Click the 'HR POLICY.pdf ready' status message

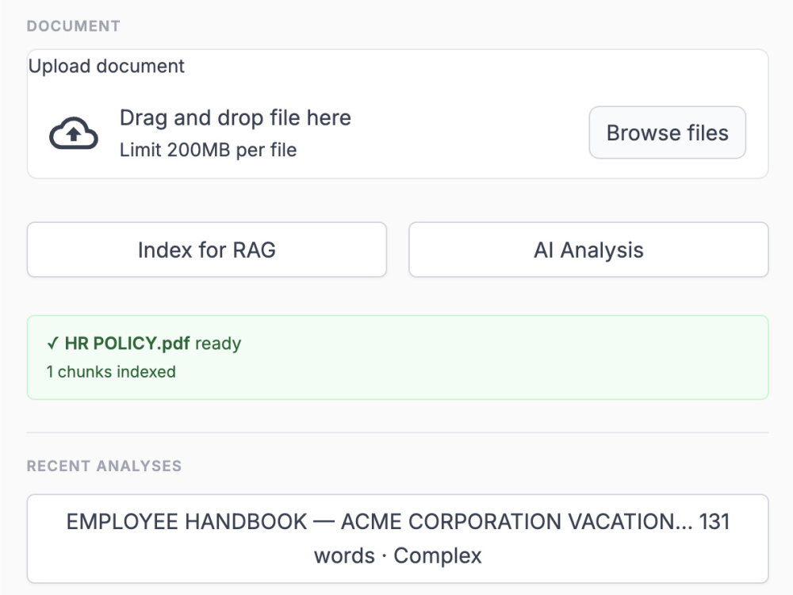coord(144,343)
